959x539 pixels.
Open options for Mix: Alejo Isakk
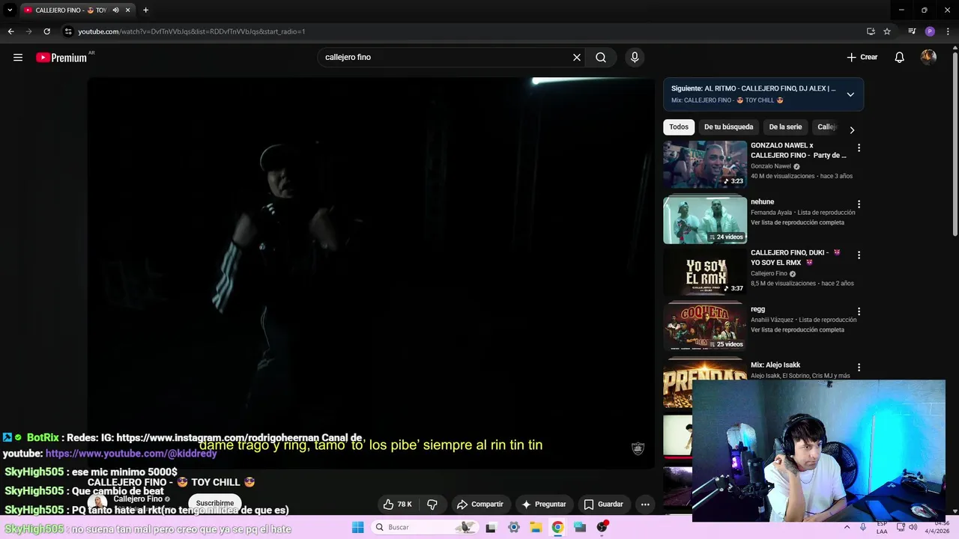[859, 368]
